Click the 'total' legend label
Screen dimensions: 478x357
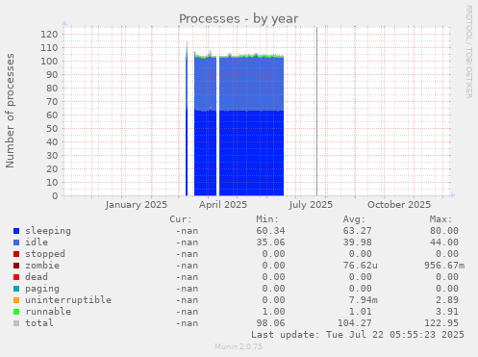[39, 323]
